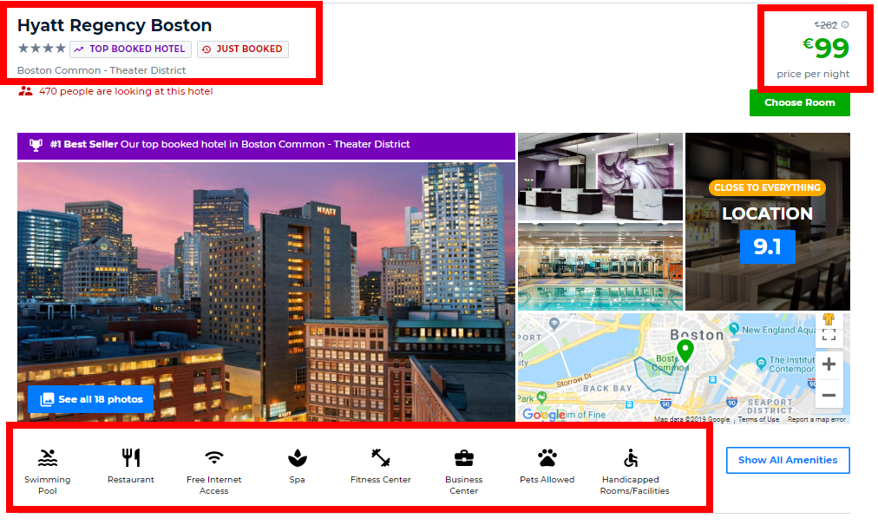Click Report a map error link
The height and width of the screenshot is (525, 878).
pyautogui.click(x=816, y=419)
